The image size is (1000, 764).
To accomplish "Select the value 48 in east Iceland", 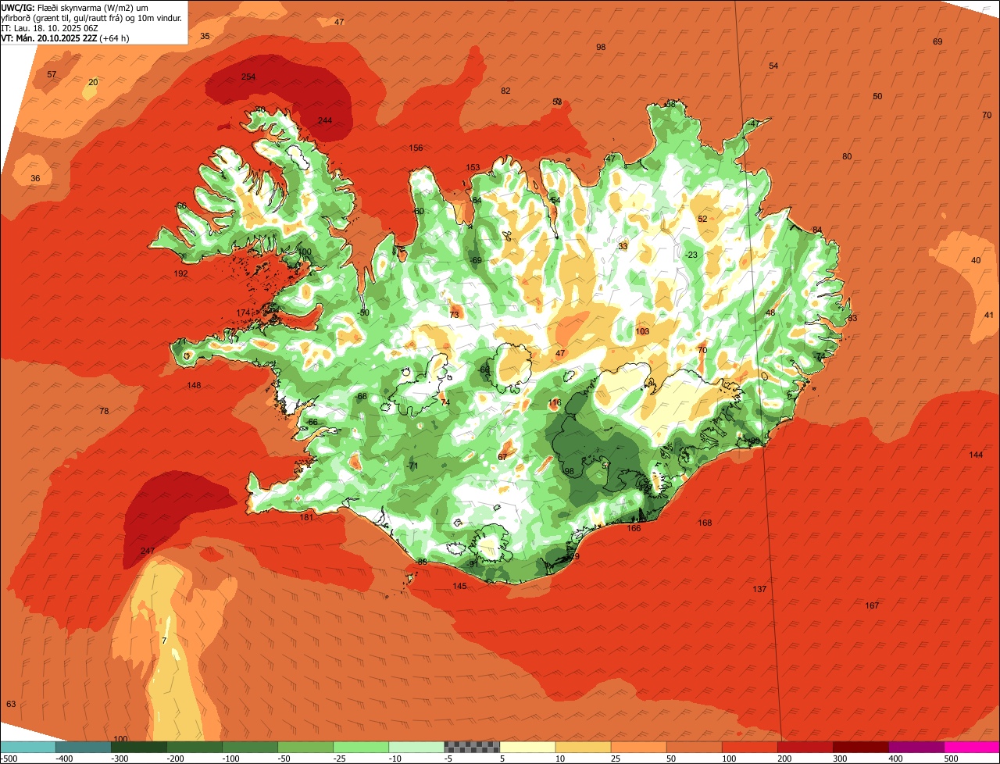I will (x=770, y=312).
